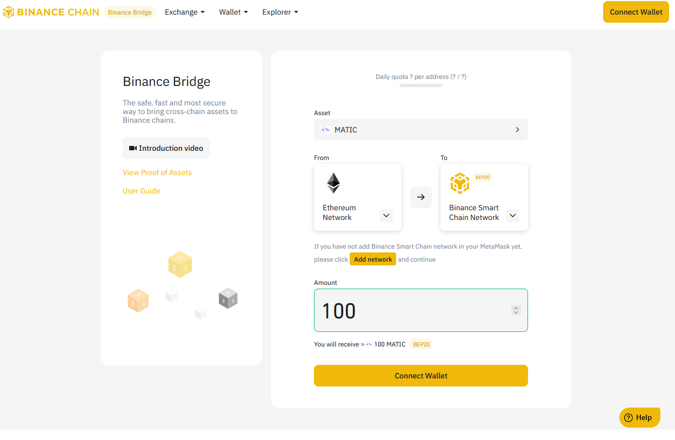Screen dimensions: 675x440
Task: Click the question mark Help icon
Action: (x=628, y=417)
